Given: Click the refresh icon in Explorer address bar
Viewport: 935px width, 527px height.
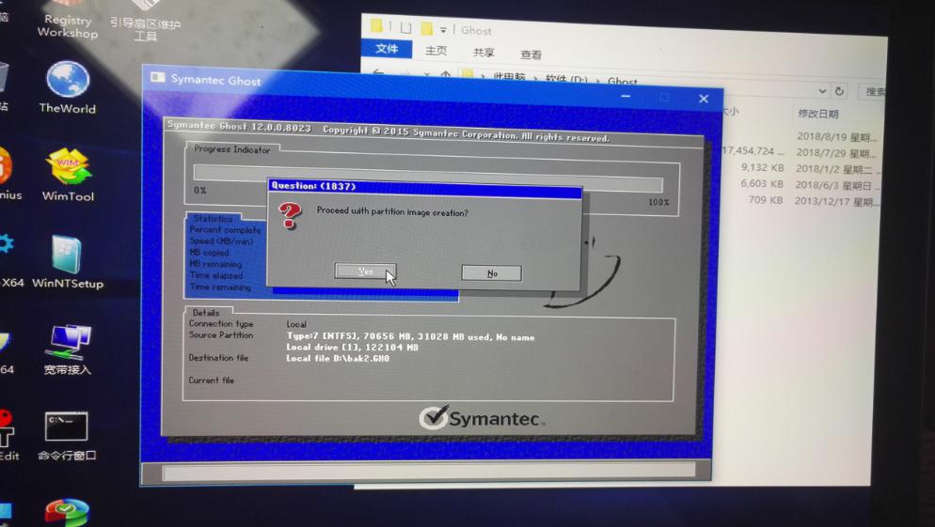Looking at the screenshot, I should pyautogui.click(x=840, y=91).
